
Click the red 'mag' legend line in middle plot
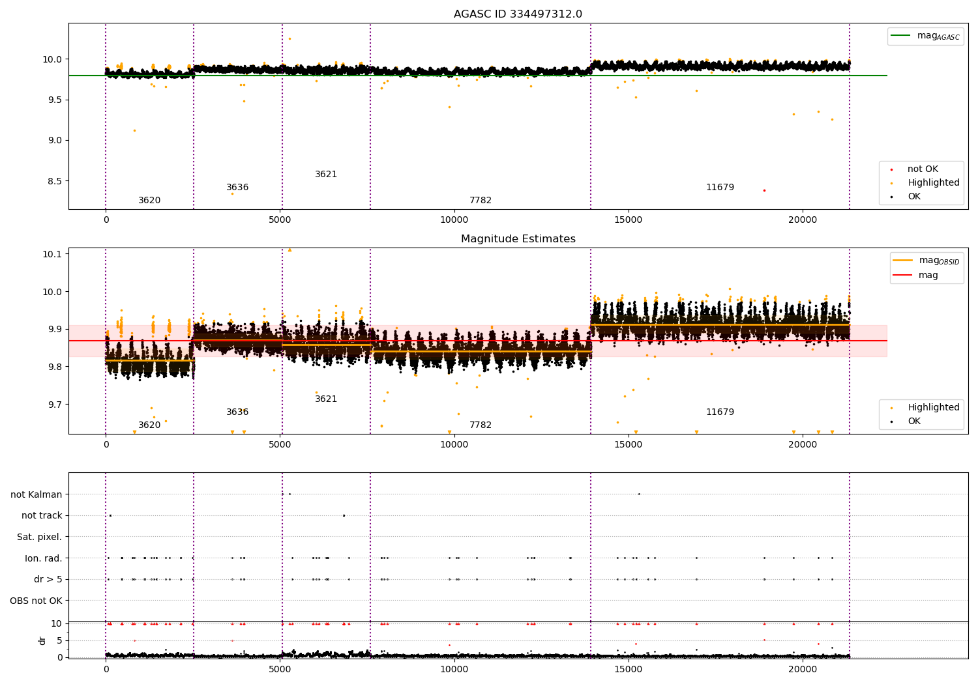click(903, 276)
